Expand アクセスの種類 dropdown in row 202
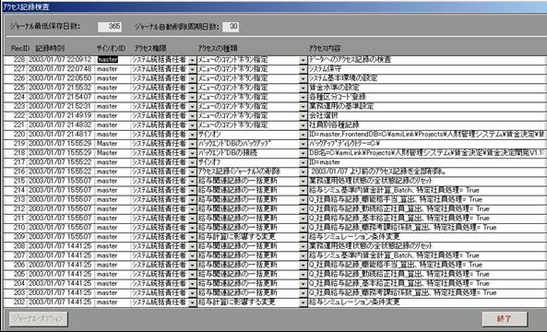Image resolution: width=547 pixels, height=332 pixels. point(303,302)
